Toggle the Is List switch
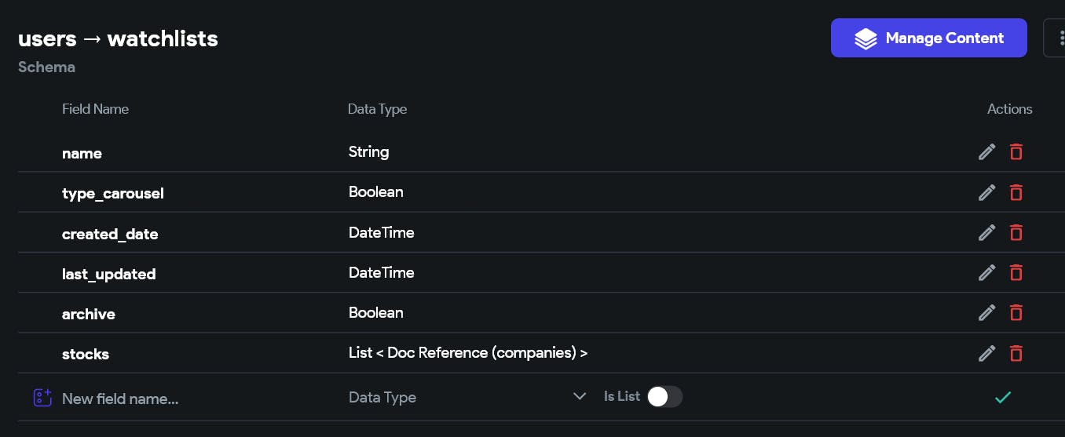1065x437 pixels. pyautogui.click(x=664, y=397)
